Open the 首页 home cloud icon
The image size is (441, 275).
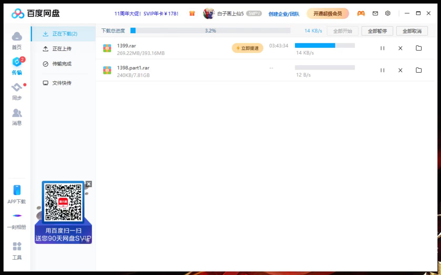click(x=17, y=37)
